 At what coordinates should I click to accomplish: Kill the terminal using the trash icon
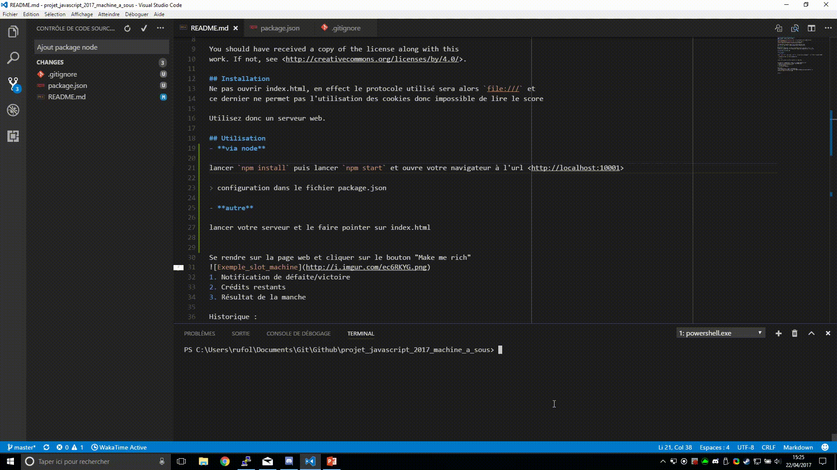794,333
